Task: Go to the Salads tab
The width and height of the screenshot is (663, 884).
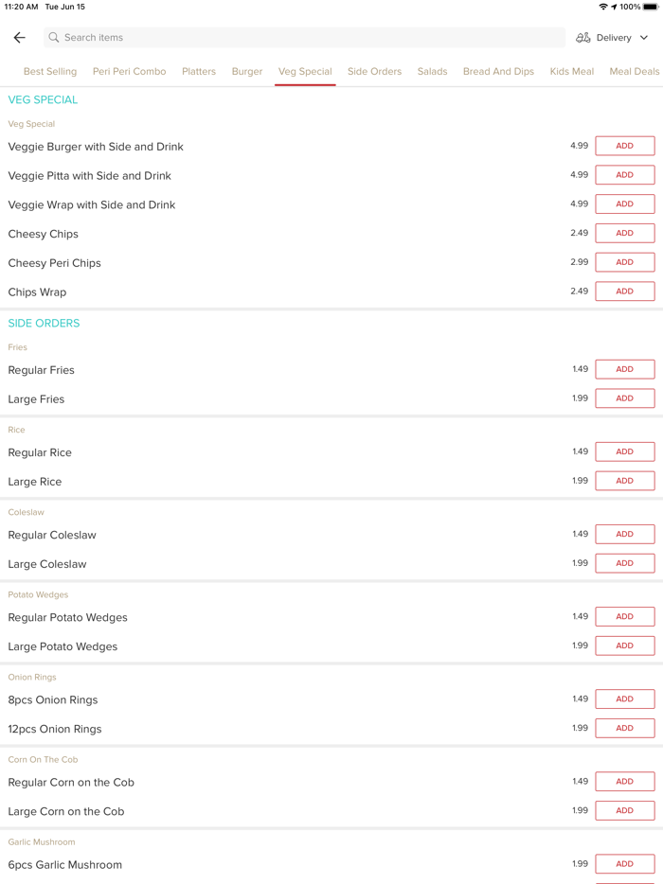Action: [x=432, y=72]
